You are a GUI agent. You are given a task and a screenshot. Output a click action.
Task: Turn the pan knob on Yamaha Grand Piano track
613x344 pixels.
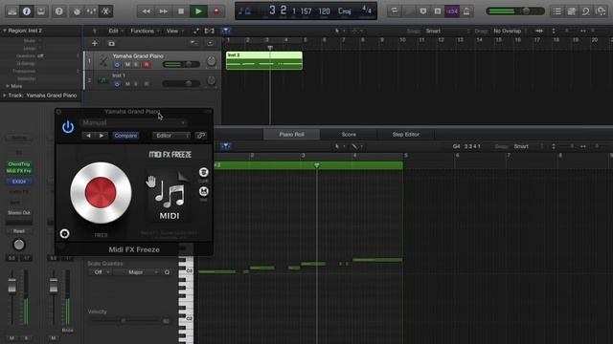click(x=211, y=61)
